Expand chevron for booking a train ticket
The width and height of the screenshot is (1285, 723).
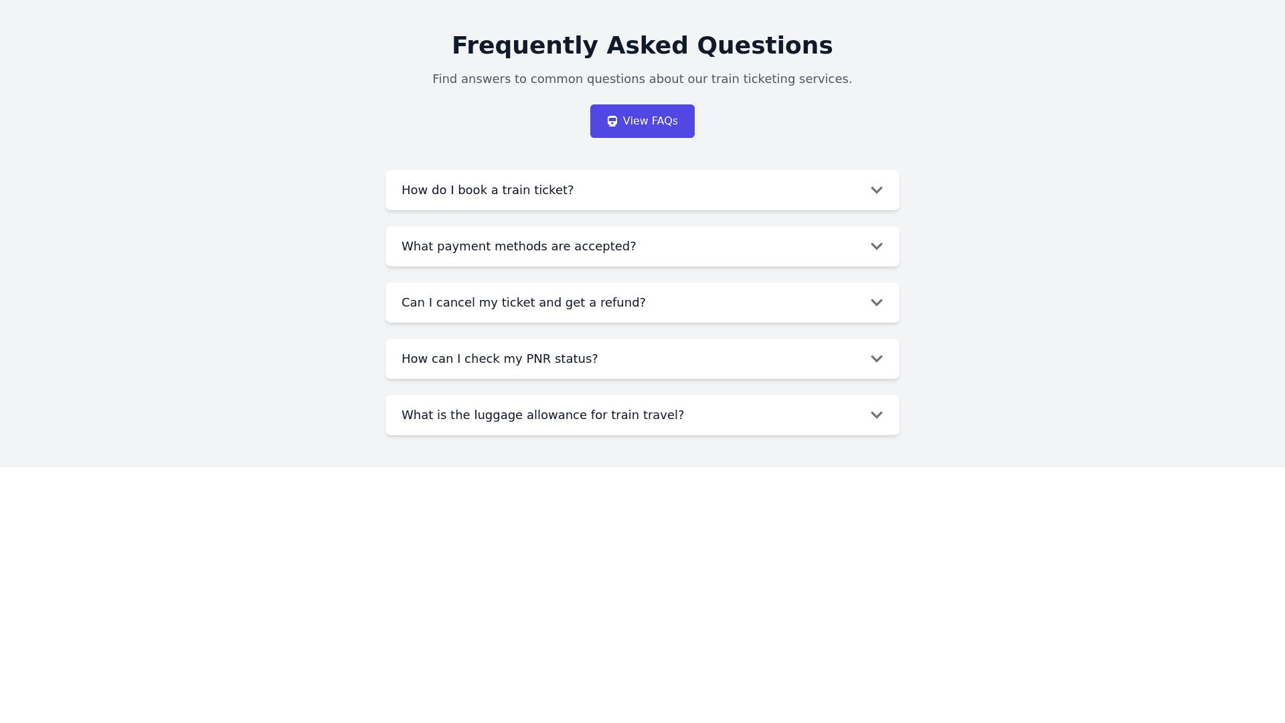tap(876, 190)
